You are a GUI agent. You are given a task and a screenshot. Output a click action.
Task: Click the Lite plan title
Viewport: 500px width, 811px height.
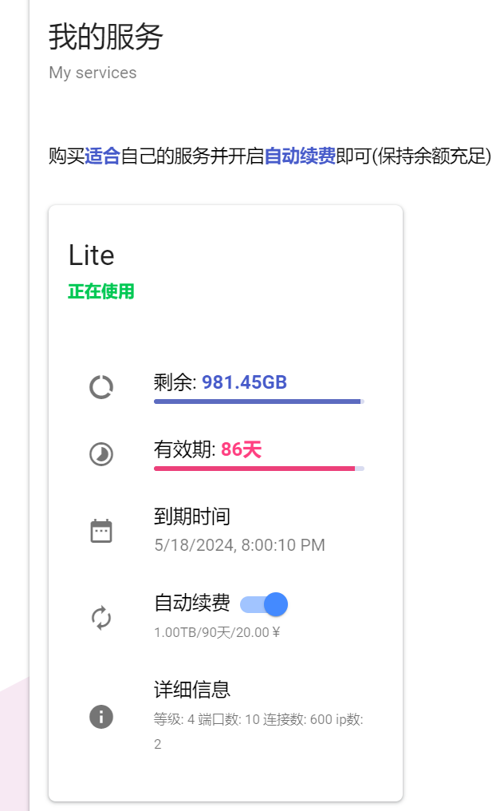92,255
